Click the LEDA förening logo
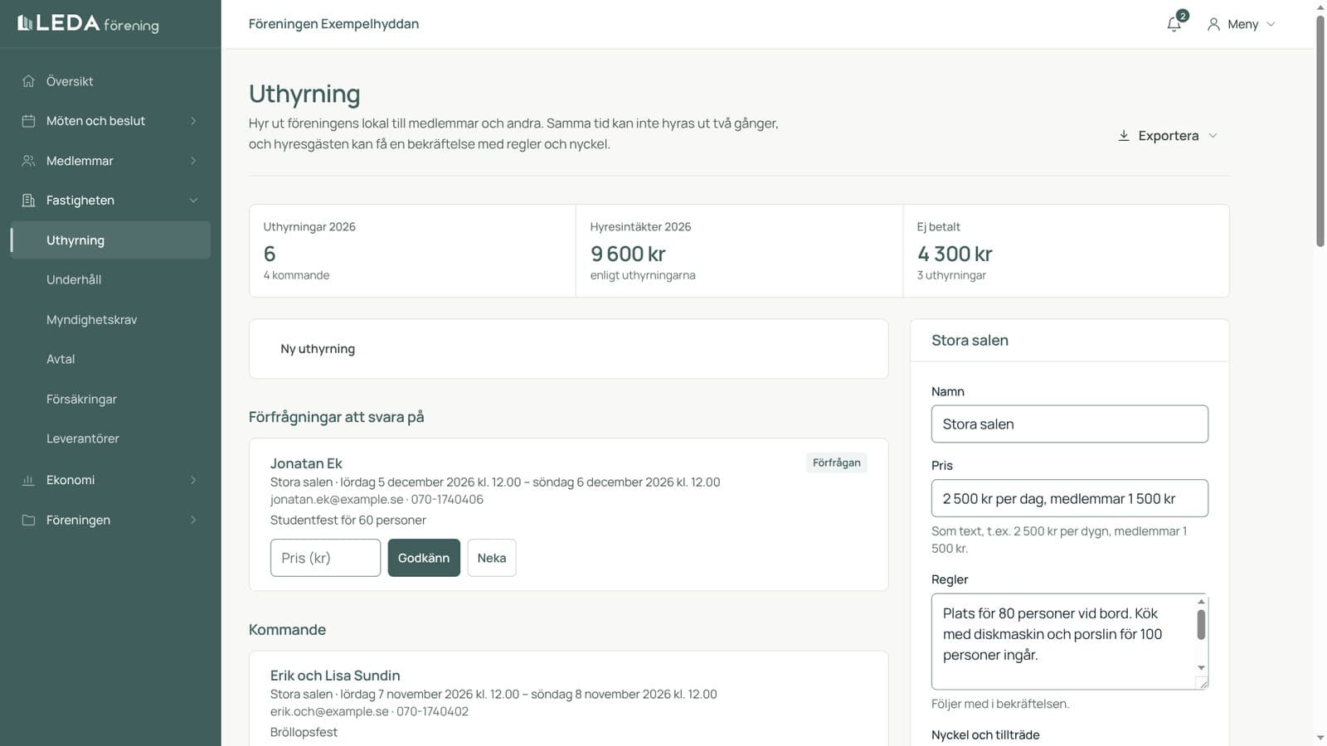The height and width of the screenshot is (746, 1327). [x=88, y=23]
